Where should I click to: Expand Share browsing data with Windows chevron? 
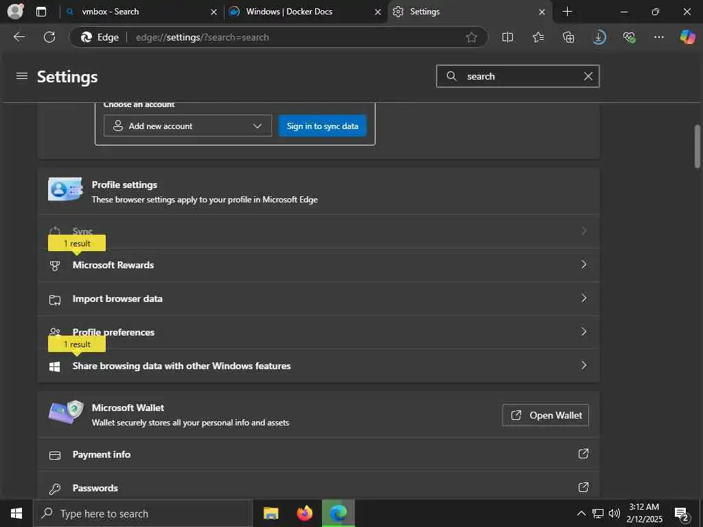pos(584,365)
